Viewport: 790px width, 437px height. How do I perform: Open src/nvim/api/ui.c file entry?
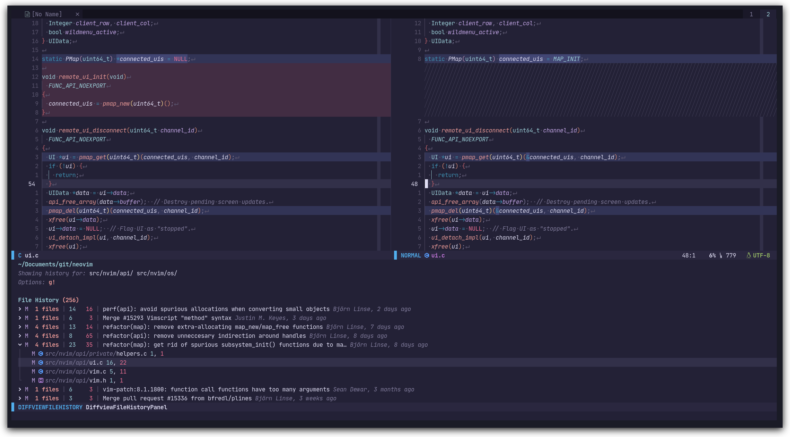(74, 362)
